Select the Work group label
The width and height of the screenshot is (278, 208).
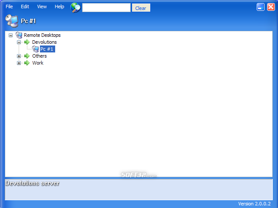point(38,63)
